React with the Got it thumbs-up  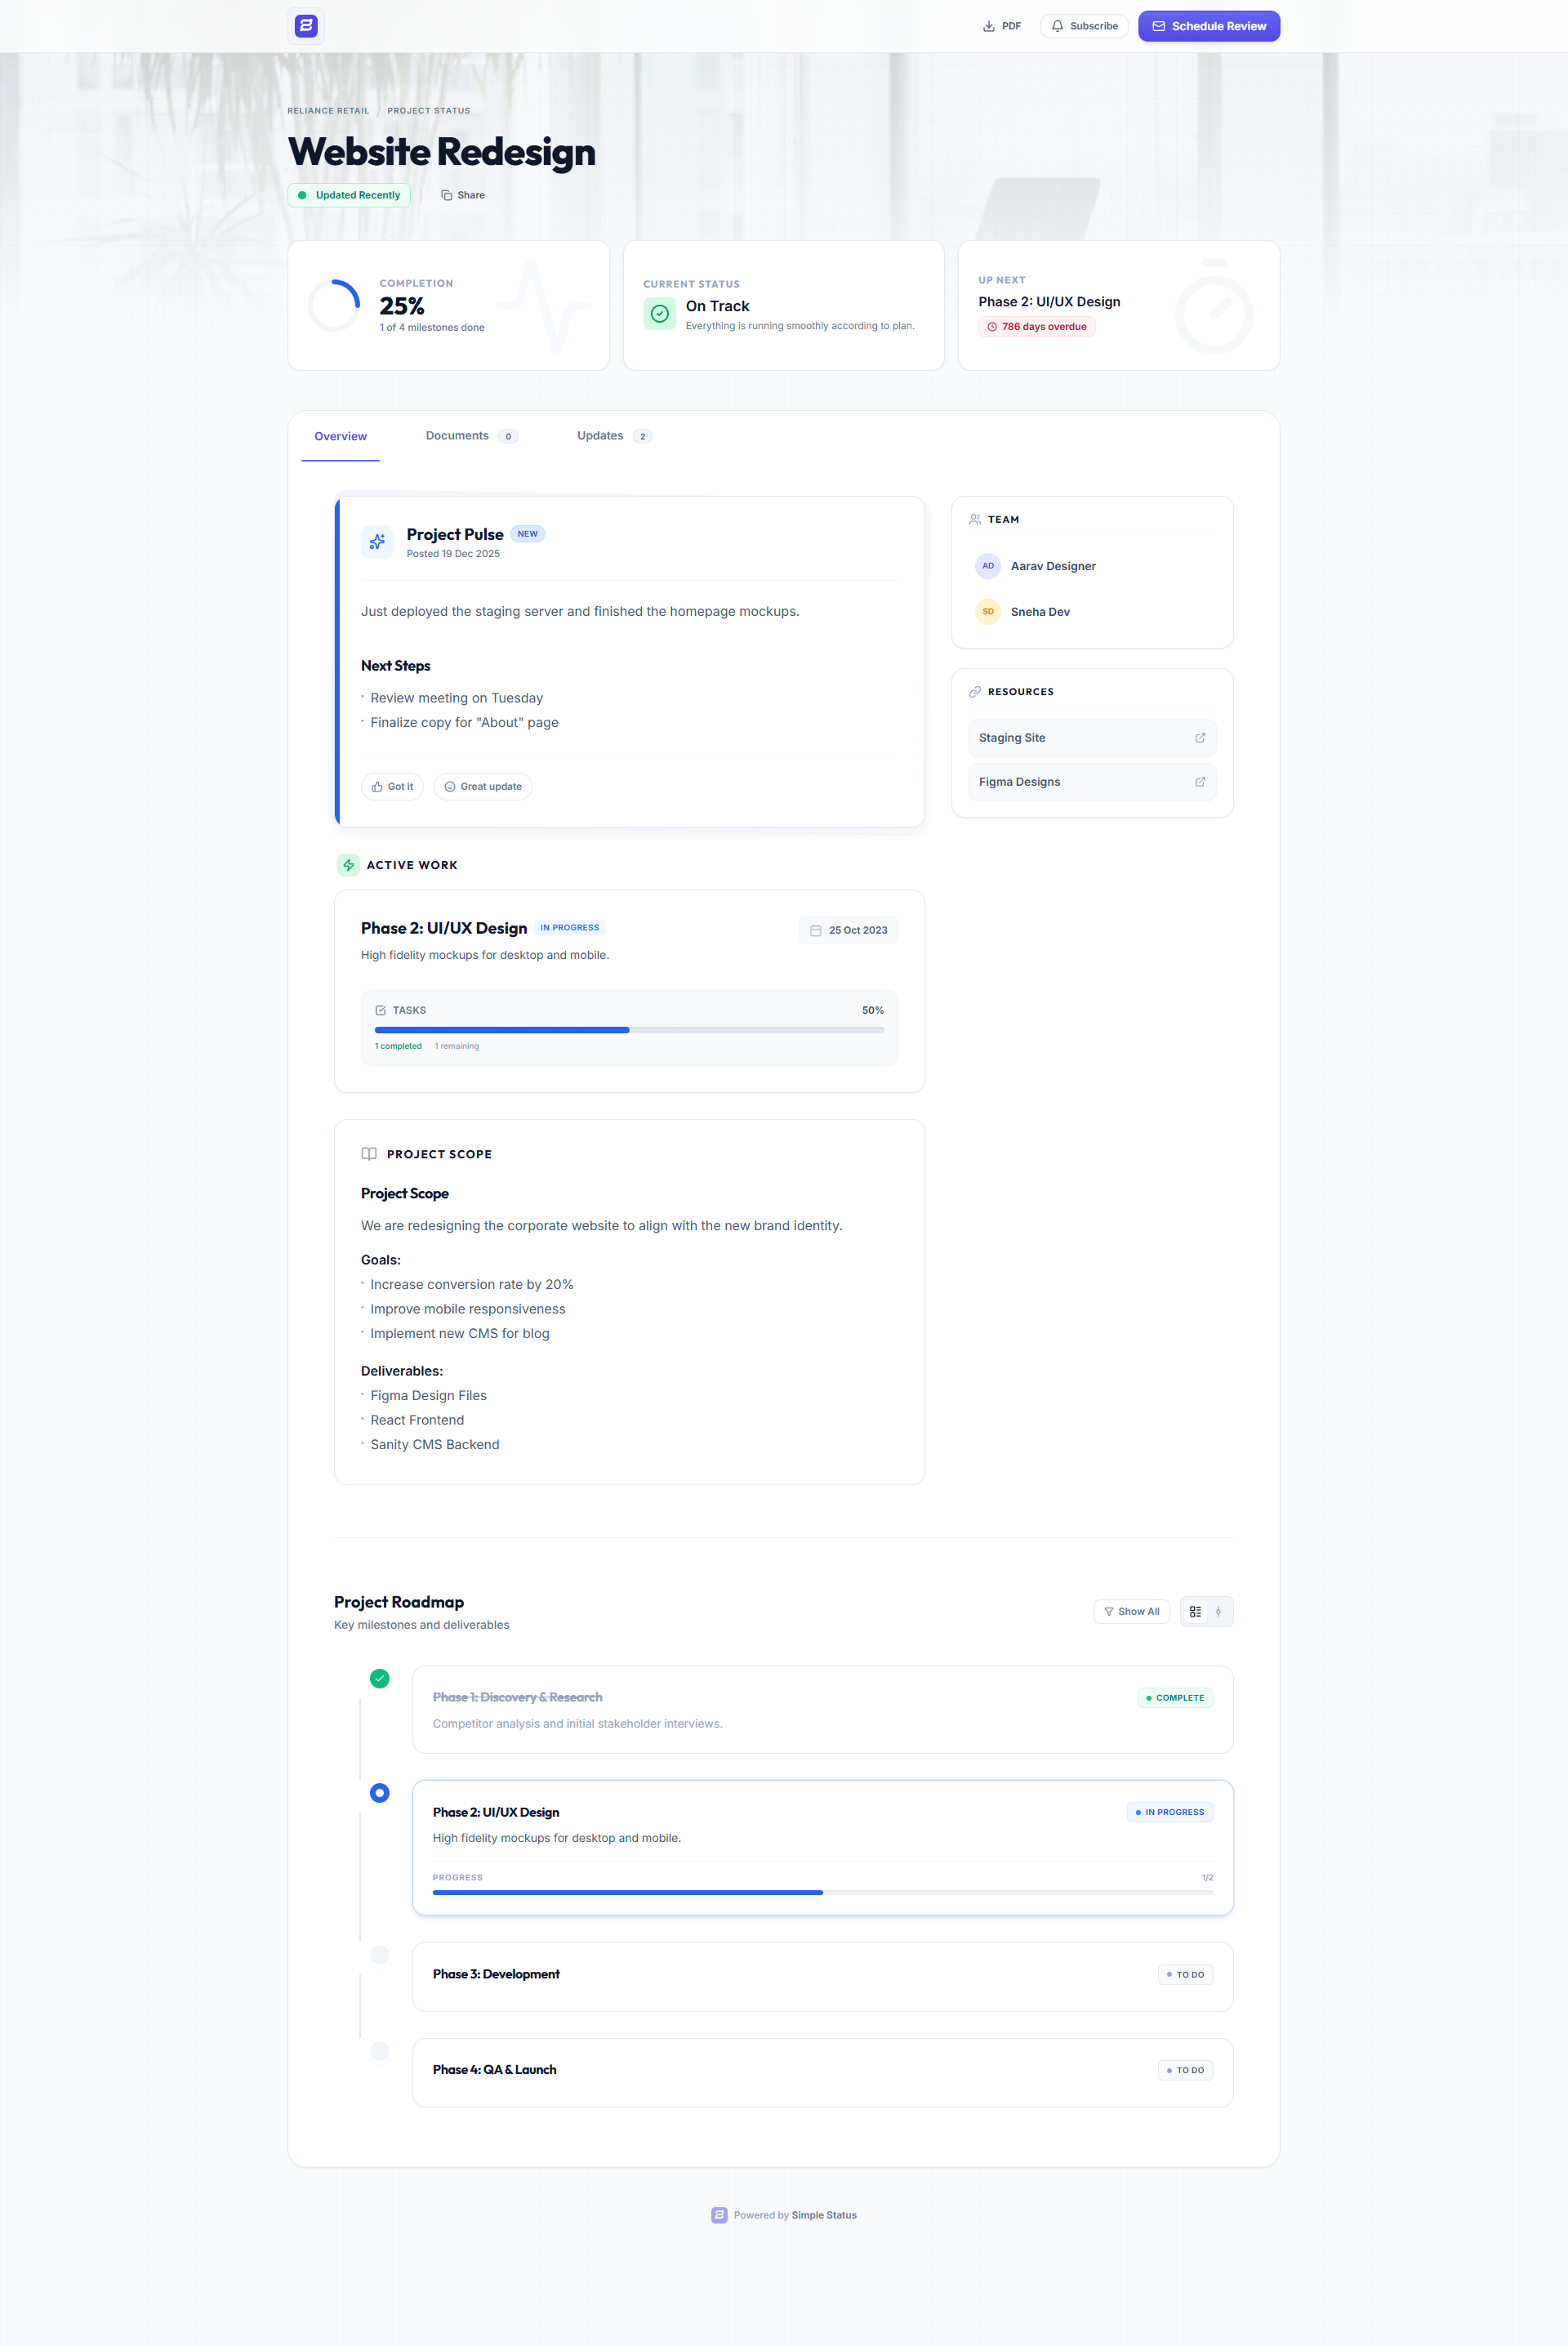[x=392, y=787]
